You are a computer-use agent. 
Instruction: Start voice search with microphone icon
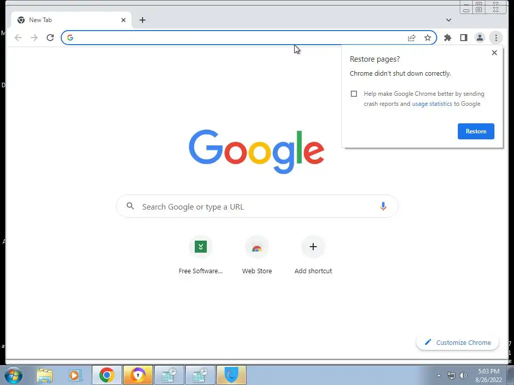click(383, 206)
